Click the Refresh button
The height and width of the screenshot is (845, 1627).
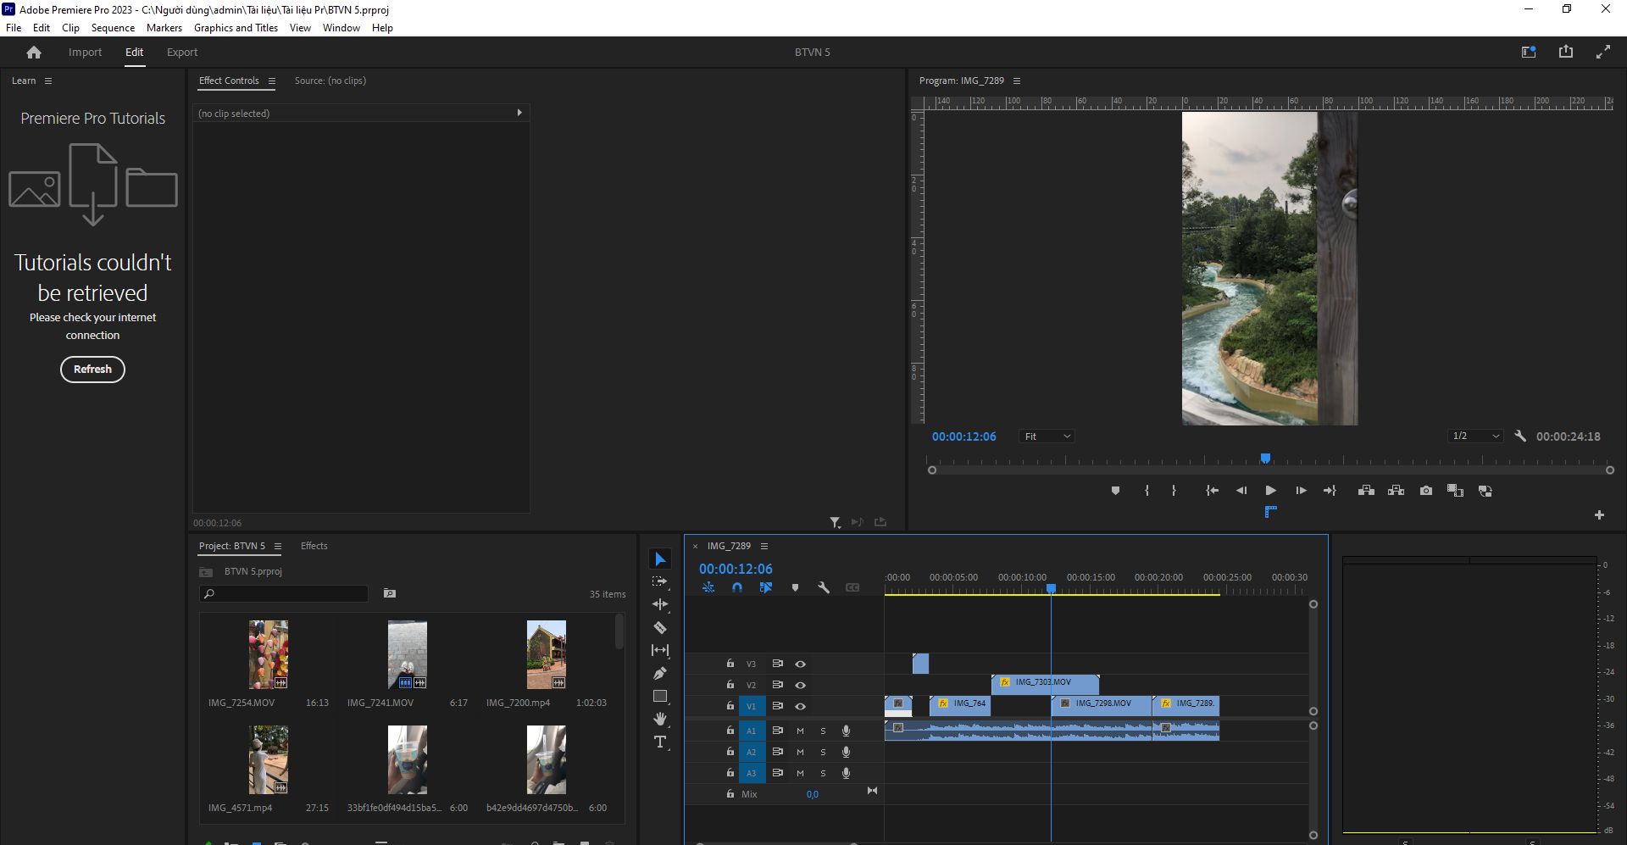(92, 370)
